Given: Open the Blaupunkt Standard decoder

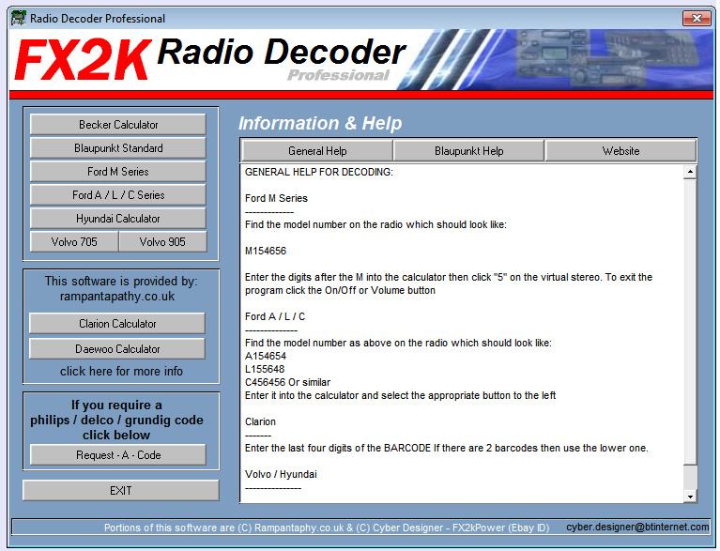Looking at the screenshot, I should pyautogui.click(x=118, y=148).
